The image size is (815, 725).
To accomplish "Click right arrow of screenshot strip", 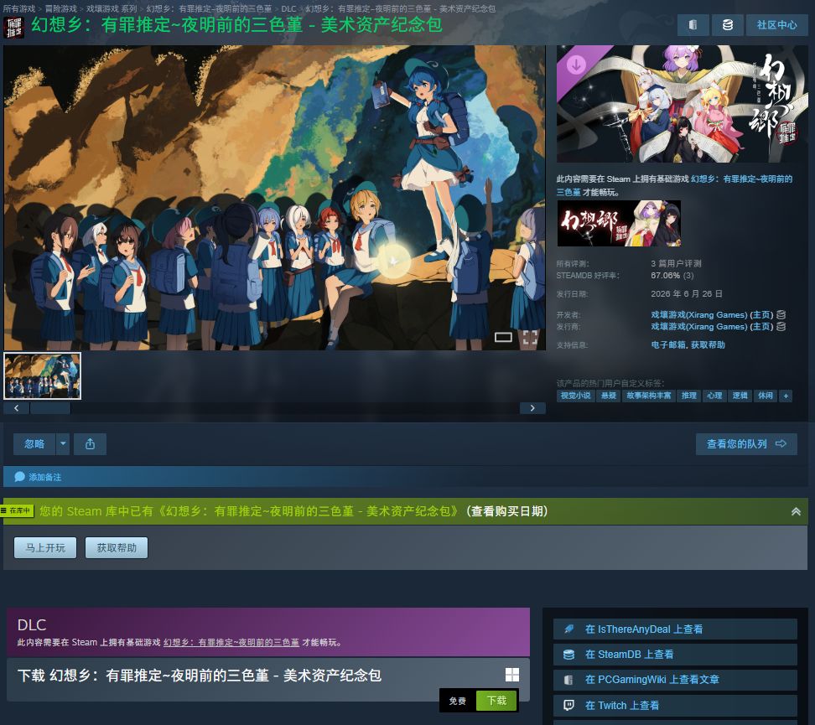I will [x=532, y=408].
